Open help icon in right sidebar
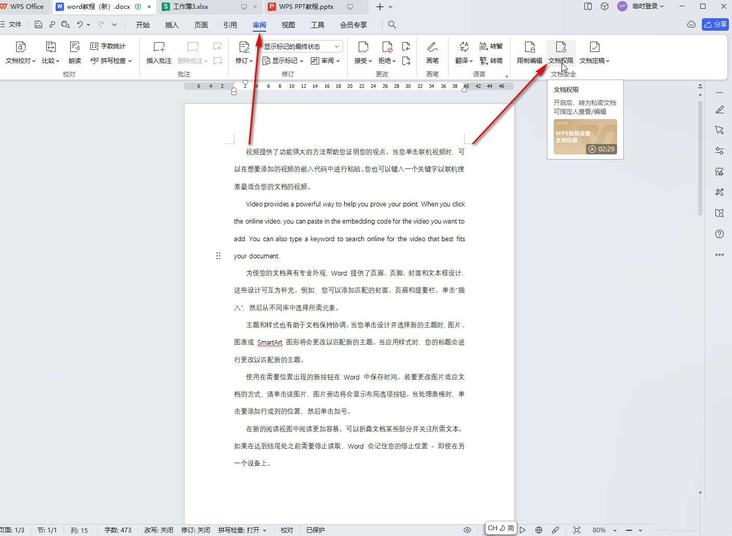Viewport: 732px width, 536px height. click(x=720, y=234)
